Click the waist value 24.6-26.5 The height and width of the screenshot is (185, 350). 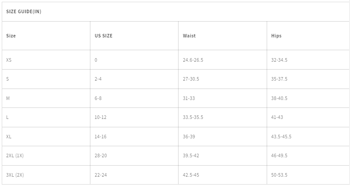coord(193,60)
